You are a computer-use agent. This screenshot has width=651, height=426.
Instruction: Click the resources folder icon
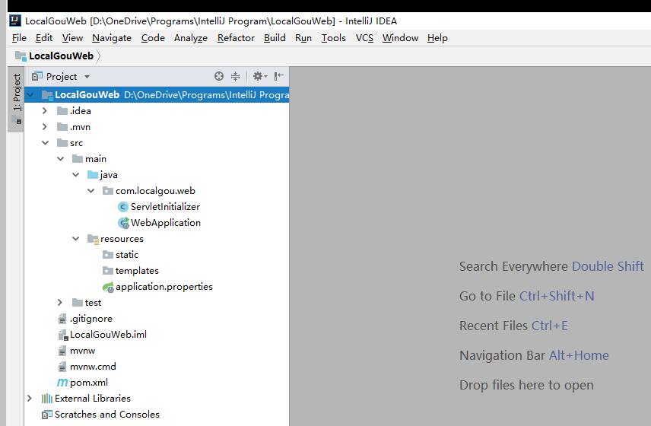click(x=93, y=239)
